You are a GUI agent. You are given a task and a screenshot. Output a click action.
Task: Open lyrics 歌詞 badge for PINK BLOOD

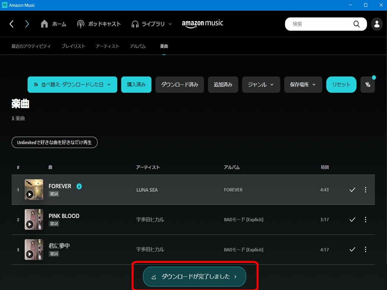click(x=54, y=224)
